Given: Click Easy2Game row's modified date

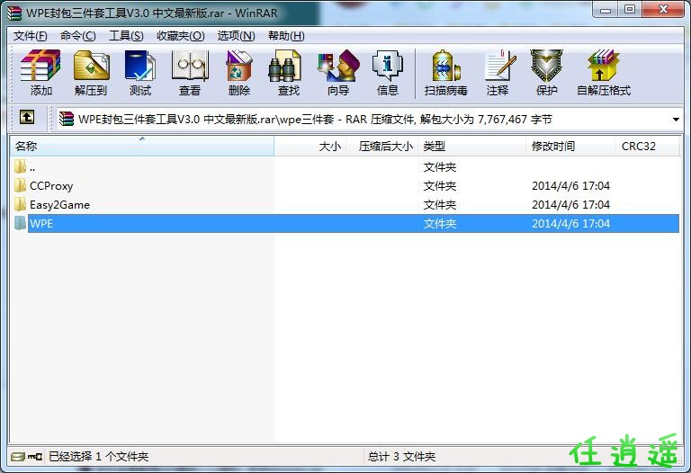Looking at the screenshot, I should 570,205.
